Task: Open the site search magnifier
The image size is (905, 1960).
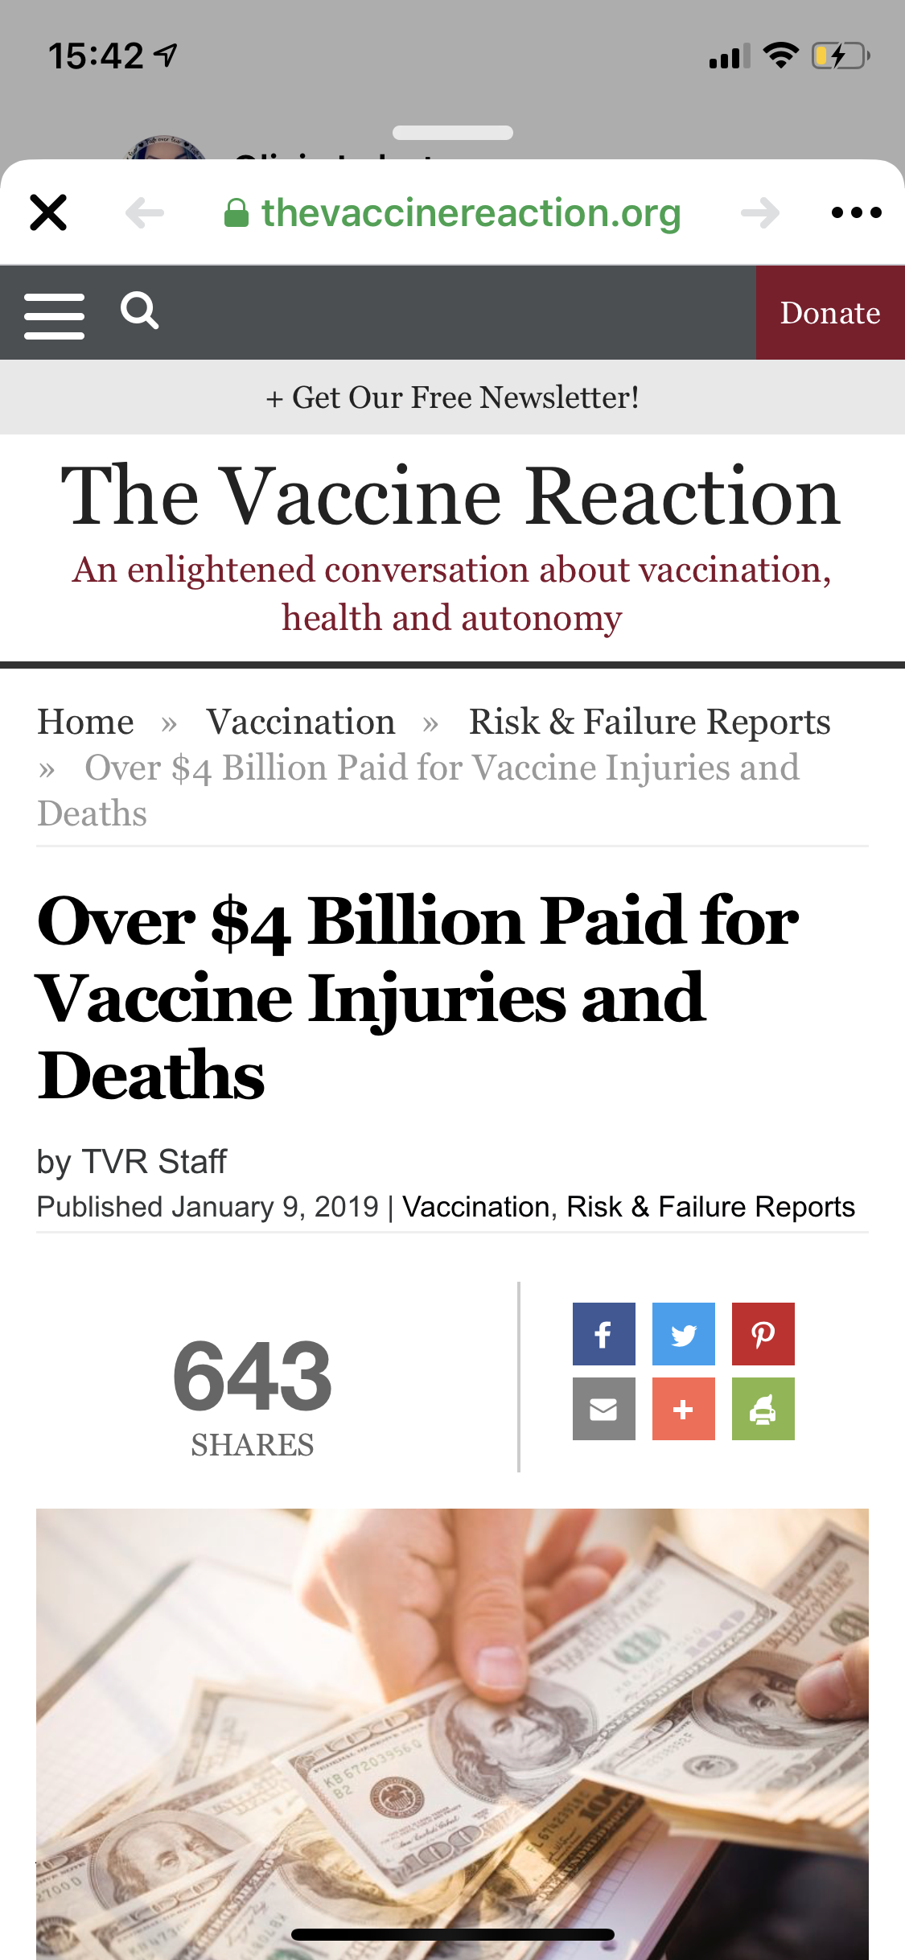Action: [x=139, y=311]
